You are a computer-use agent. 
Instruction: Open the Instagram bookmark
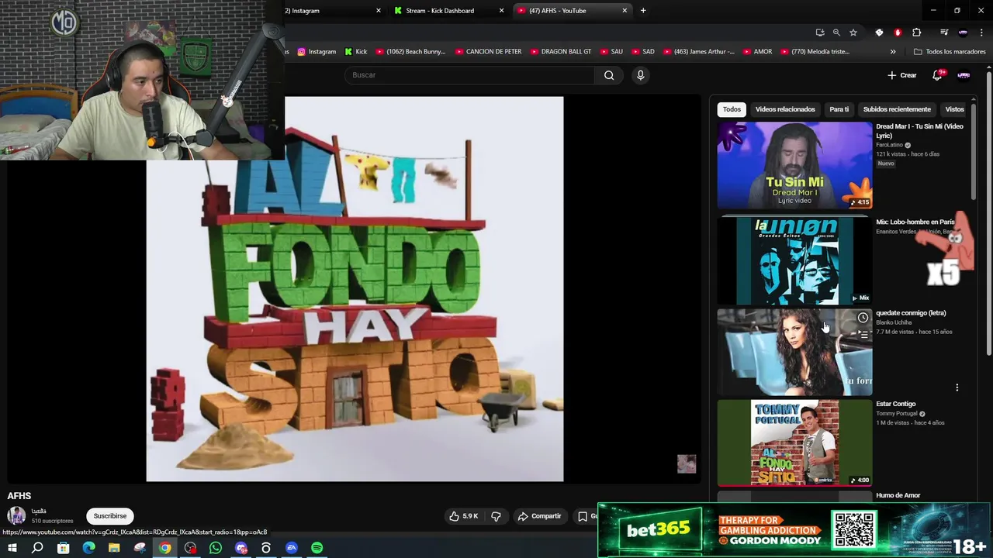coord(317,52)
